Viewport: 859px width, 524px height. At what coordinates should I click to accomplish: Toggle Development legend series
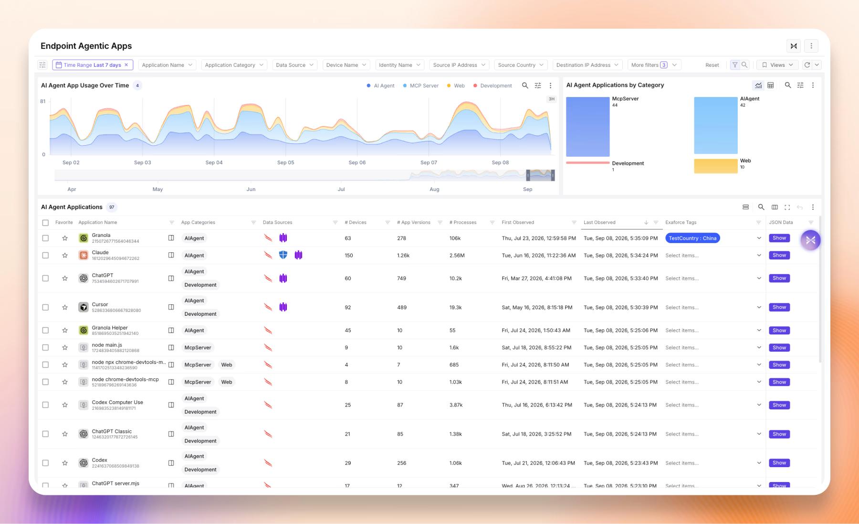tap(492, 86)
